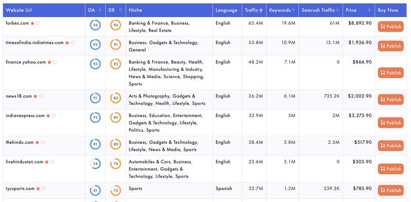Viewport: 411px width, 202px height.
Task: Click the star next to livehindustan.com
Action: [x=47, y=162]
